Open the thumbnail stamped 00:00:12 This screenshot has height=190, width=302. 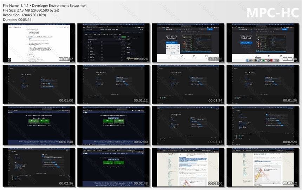(39, 43)
